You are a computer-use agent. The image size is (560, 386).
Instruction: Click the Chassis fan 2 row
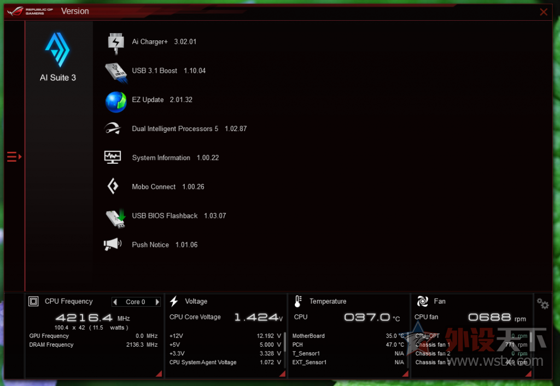pyautogui.click(x=471, y=354)
